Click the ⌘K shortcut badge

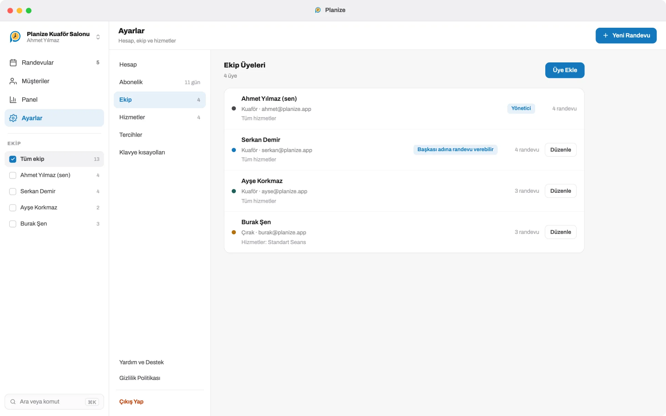pyautogui.click(x=92, y=402)
